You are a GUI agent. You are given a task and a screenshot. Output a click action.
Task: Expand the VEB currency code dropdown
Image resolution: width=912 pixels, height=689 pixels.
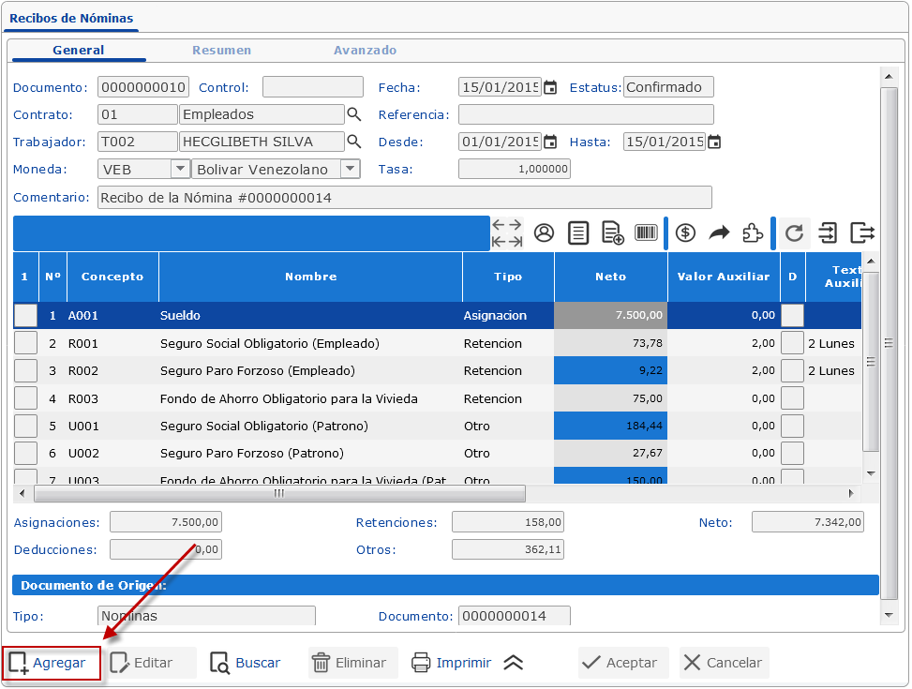(x=180, y=169)
